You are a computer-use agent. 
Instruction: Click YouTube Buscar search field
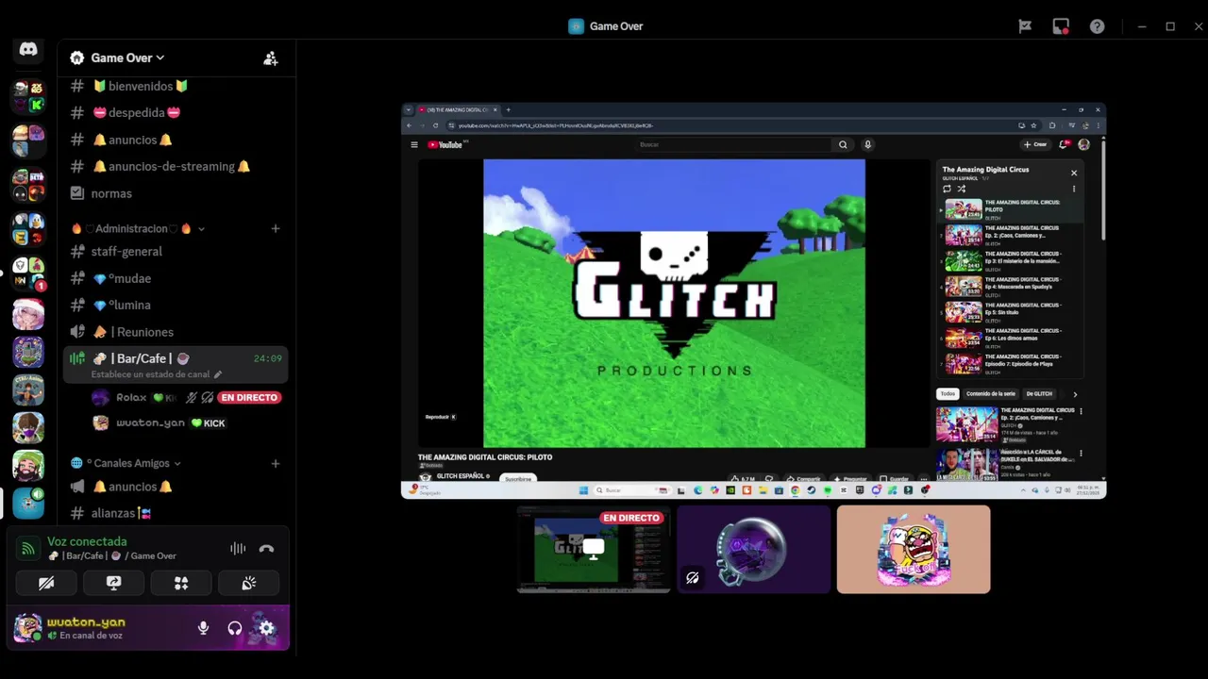[x=733, y=144]
